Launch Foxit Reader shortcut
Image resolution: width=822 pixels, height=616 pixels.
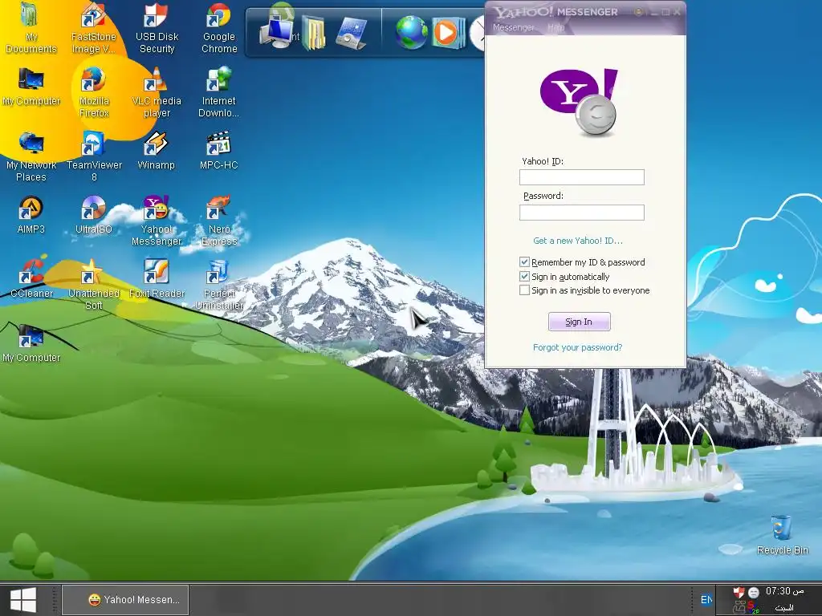coord(157,279)
